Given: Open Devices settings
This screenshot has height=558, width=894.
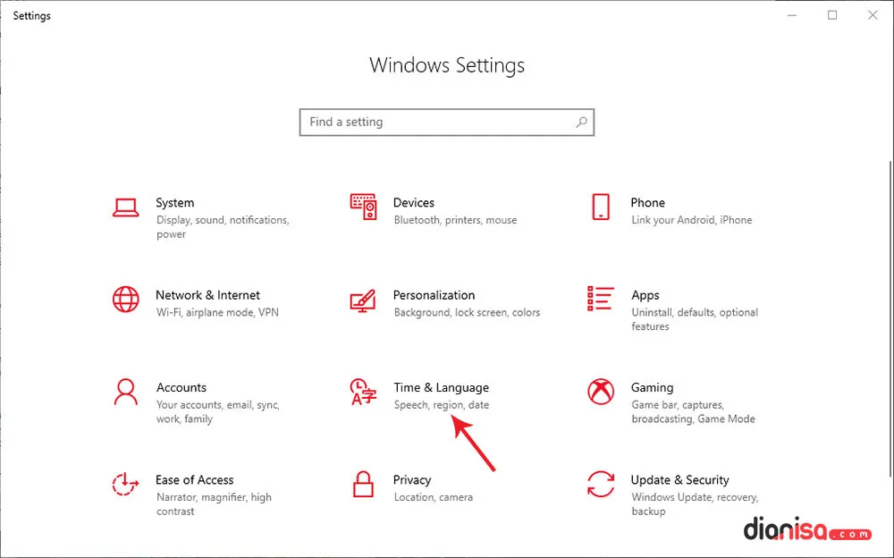Looking at the screenshot, I should coord(415,203).
